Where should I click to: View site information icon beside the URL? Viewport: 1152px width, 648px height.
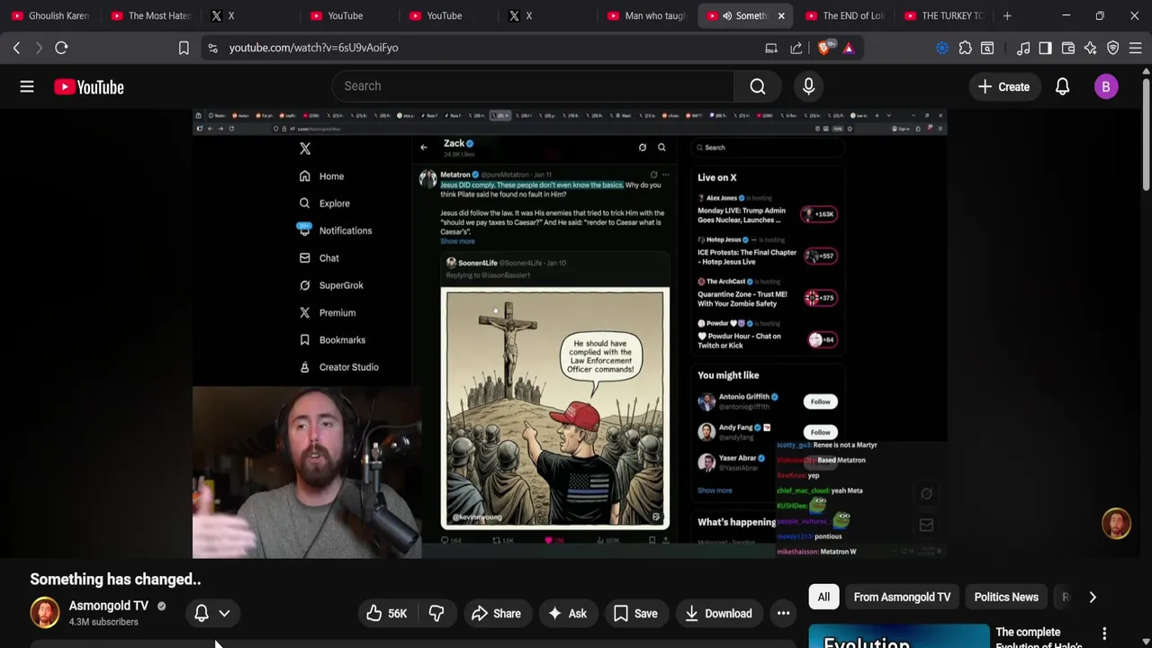212,48
